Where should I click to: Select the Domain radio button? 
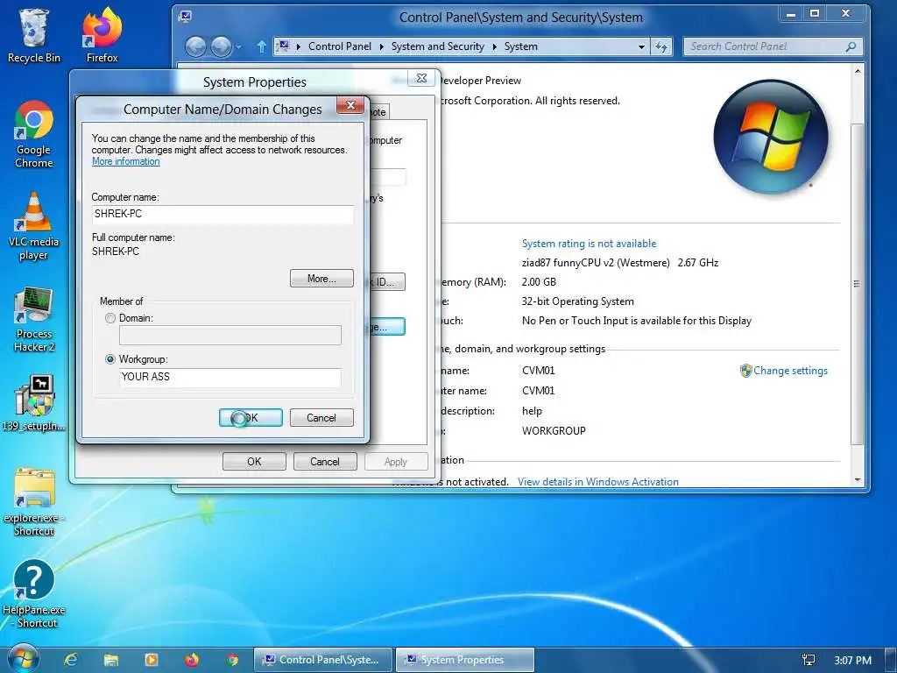pyautogui.click(x=110, y=318)
